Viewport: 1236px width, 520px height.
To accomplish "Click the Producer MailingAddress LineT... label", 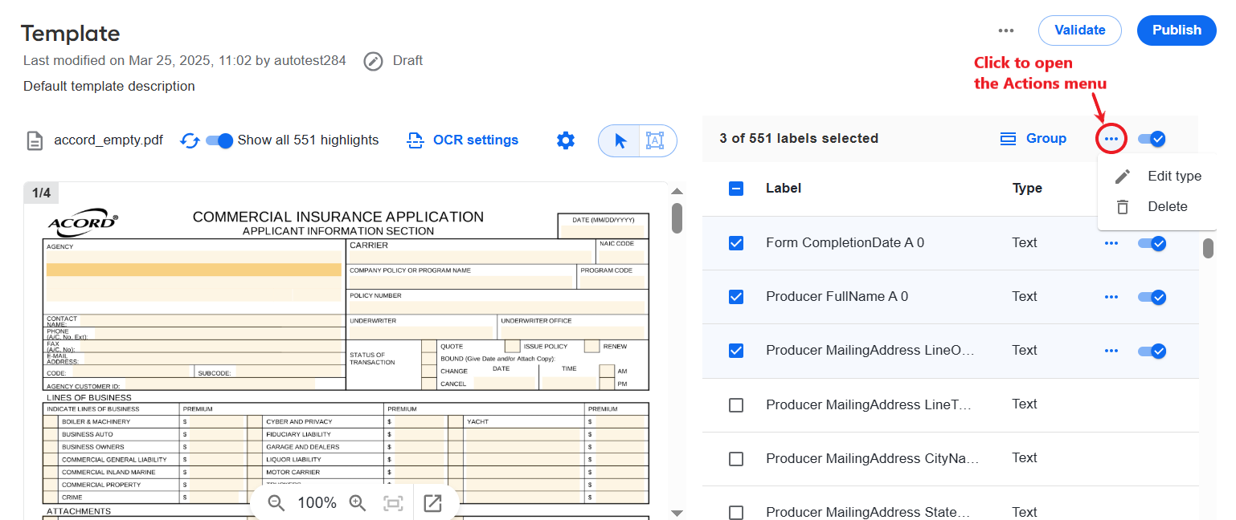I will point(870,404).
